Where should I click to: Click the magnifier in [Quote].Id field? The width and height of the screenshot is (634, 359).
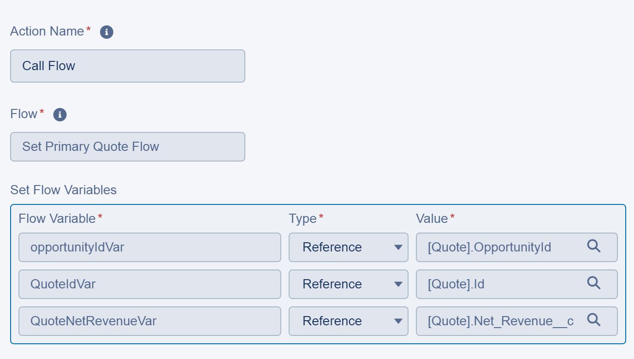pyautogui.click(x=593, y=283)
